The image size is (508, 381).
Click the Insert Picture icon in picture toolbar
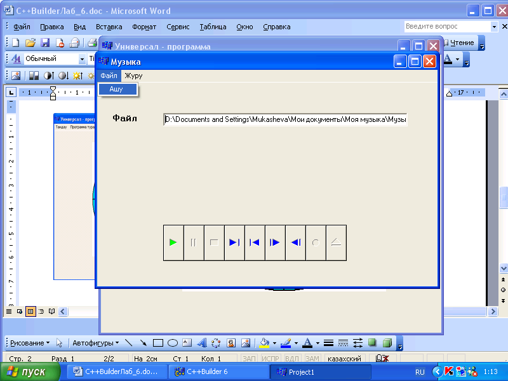click(x=16, y=76)
